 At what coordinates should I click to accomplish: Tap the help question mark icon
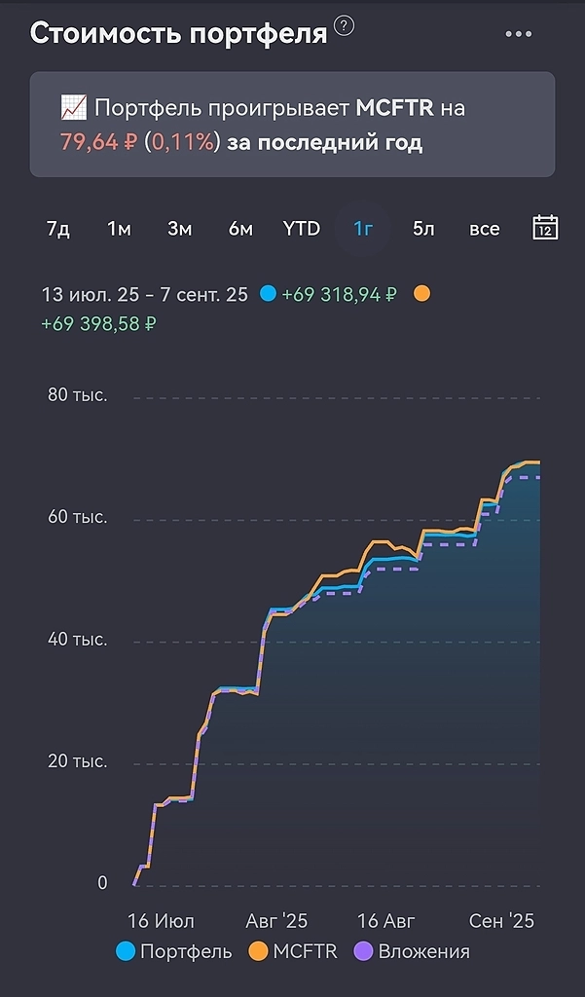tap(345, 26)
